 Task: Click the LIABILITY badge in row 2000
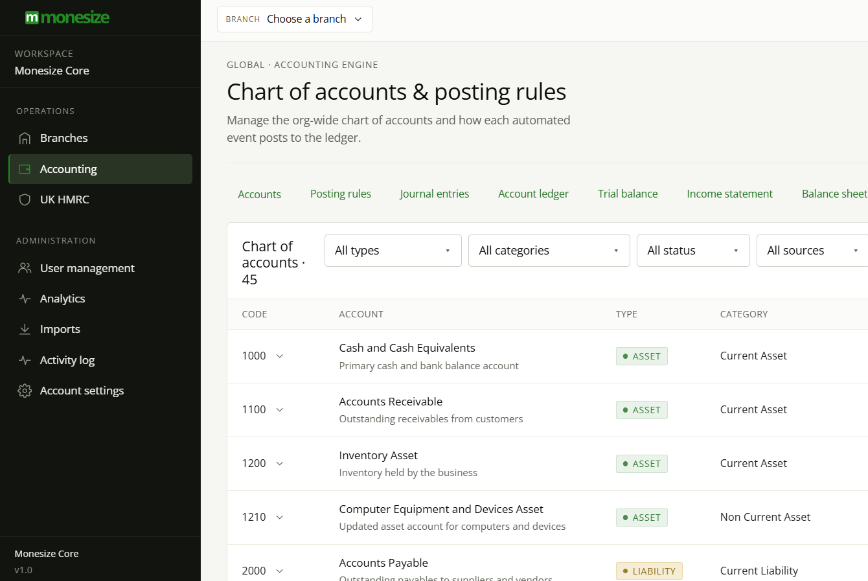[x=649, y=571]
